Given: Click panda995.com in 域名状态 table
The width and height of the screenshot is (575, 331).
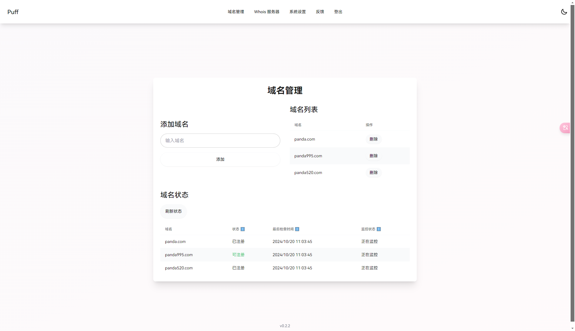Looking at the screenshot, I should coord(179,255).
